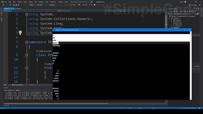The image size is (203, 114).
Task: Click the Solution Explorer search magnifier icon
Action: pyautogui.click(x=197, y=14)
